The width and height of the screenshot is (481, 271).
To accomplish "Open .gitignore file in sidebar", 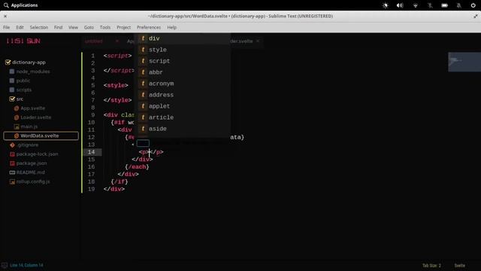I will pyautogui.click(x=28, y=145).
